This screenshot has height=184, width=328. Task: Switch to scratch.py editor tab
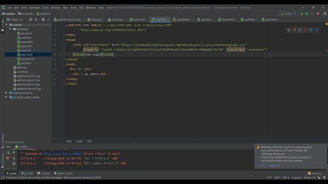coord(117,19)
